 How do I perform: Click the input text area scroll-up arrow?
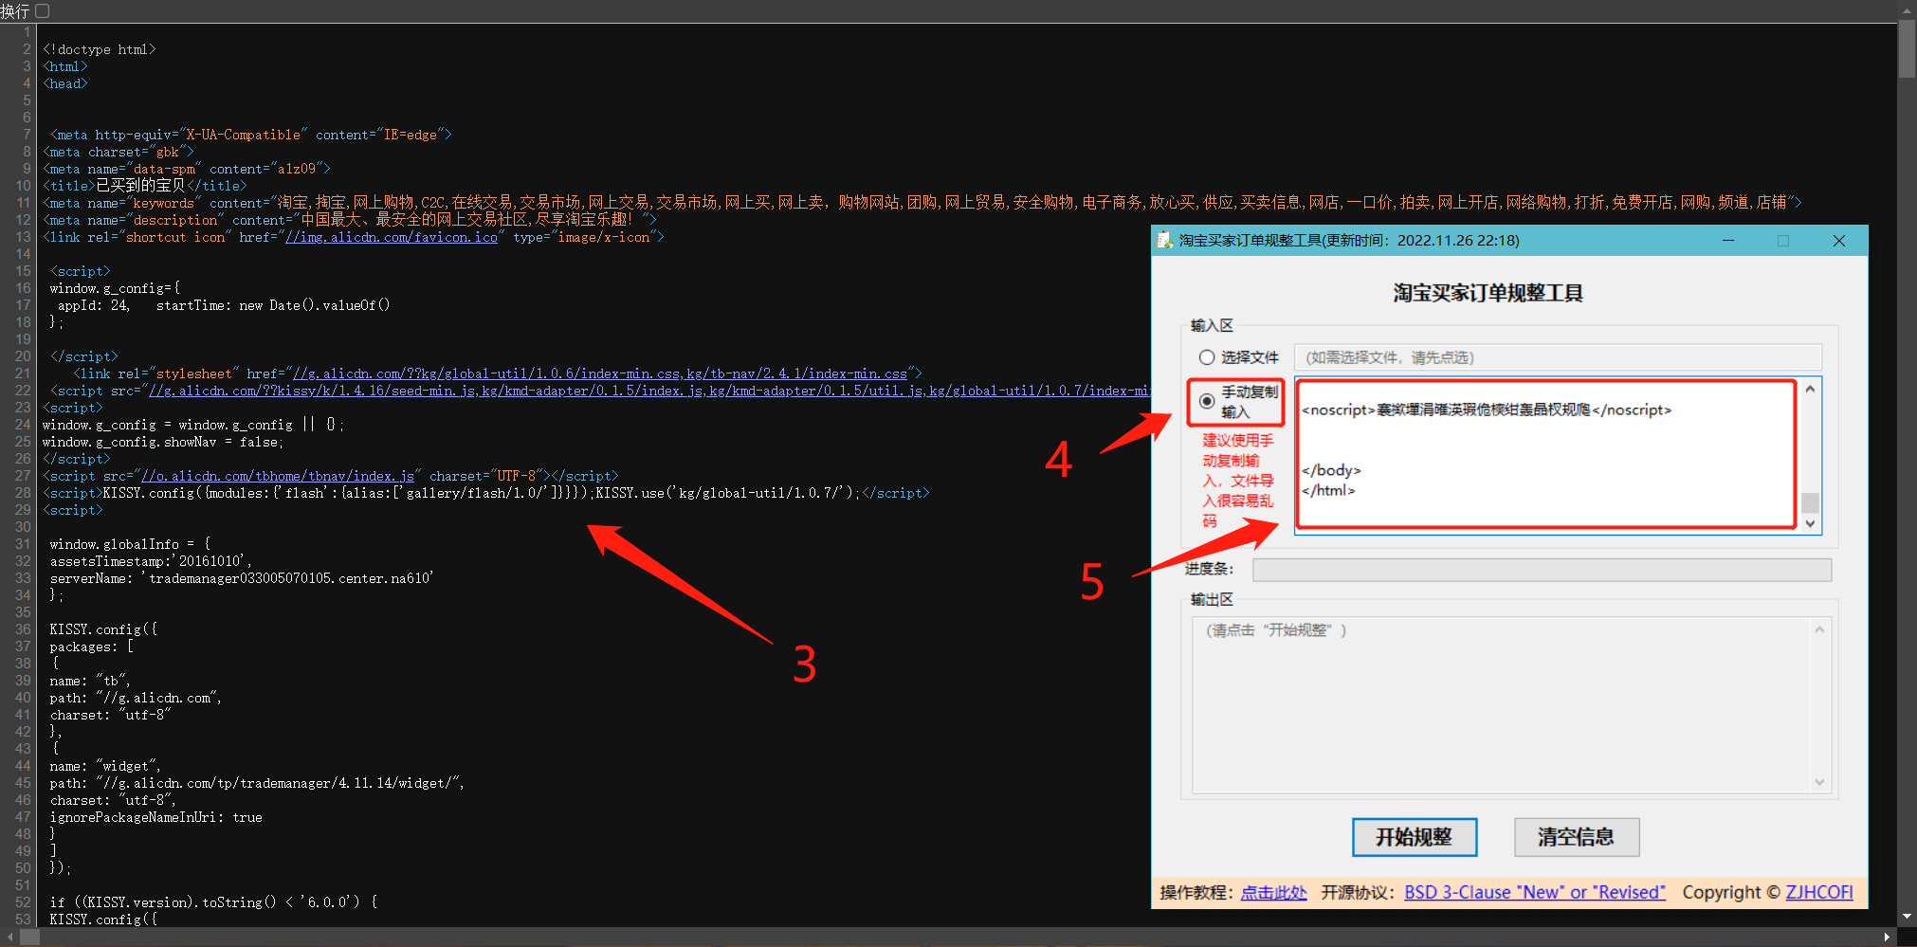1810,389
